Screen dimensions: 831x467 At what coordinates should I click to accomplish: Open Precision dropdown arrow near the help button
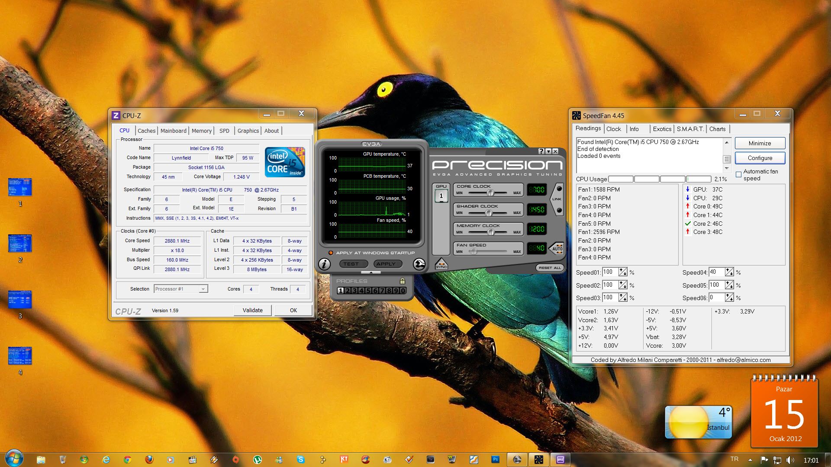[x=548, y=151]
